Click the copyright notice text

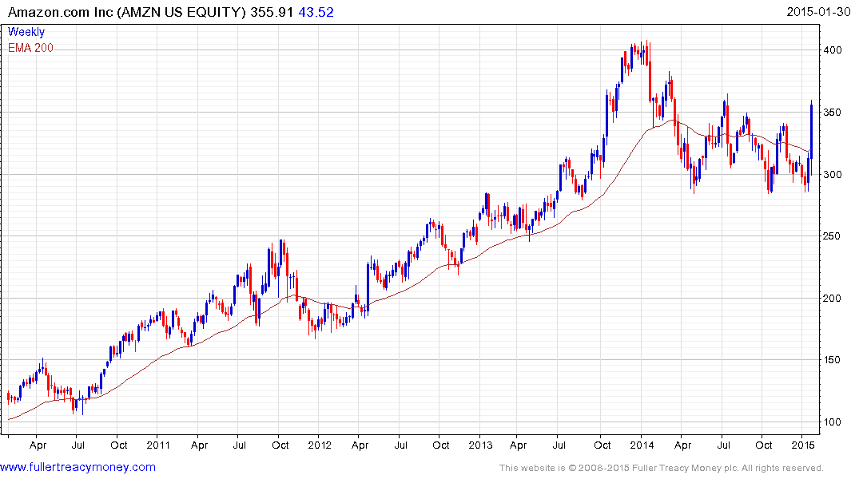(x=662, y=468)
